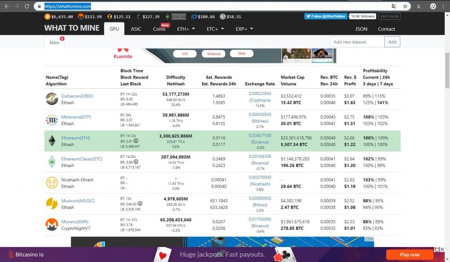Close the Main dataset with red X
The image size is (450, 262).
pos(62,38)
